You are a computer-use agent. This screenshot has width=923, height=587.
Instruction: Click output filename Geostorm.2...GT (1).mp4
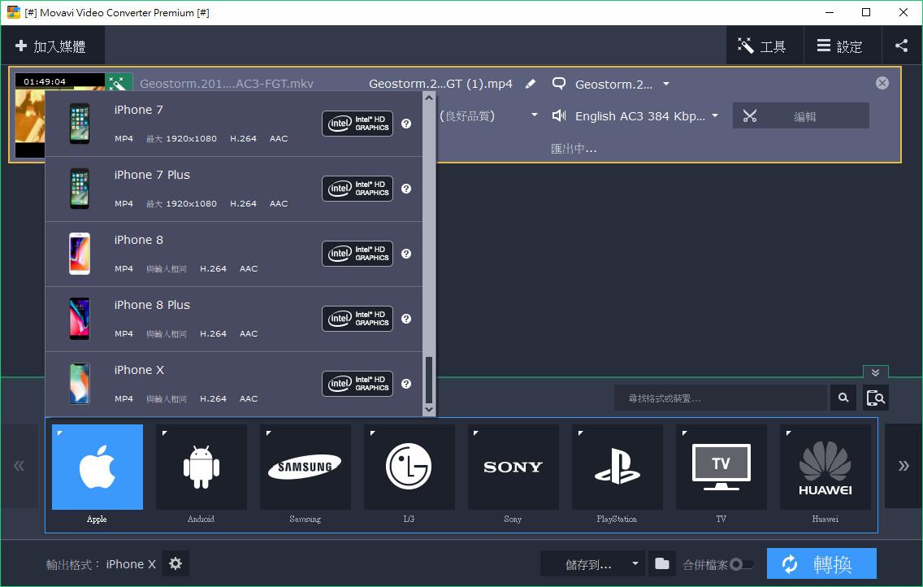[440, 84]
